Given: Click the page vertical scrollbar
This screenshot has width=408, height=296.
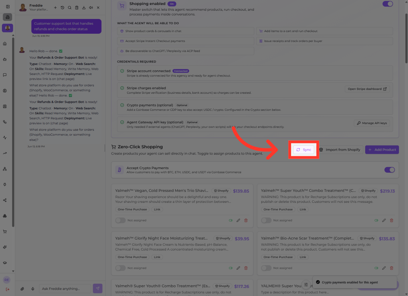Looking at the screenshot, I should point(406,38).
